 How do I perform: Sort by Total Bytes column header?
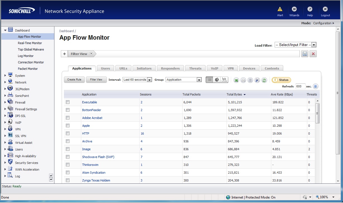(236, 94)
